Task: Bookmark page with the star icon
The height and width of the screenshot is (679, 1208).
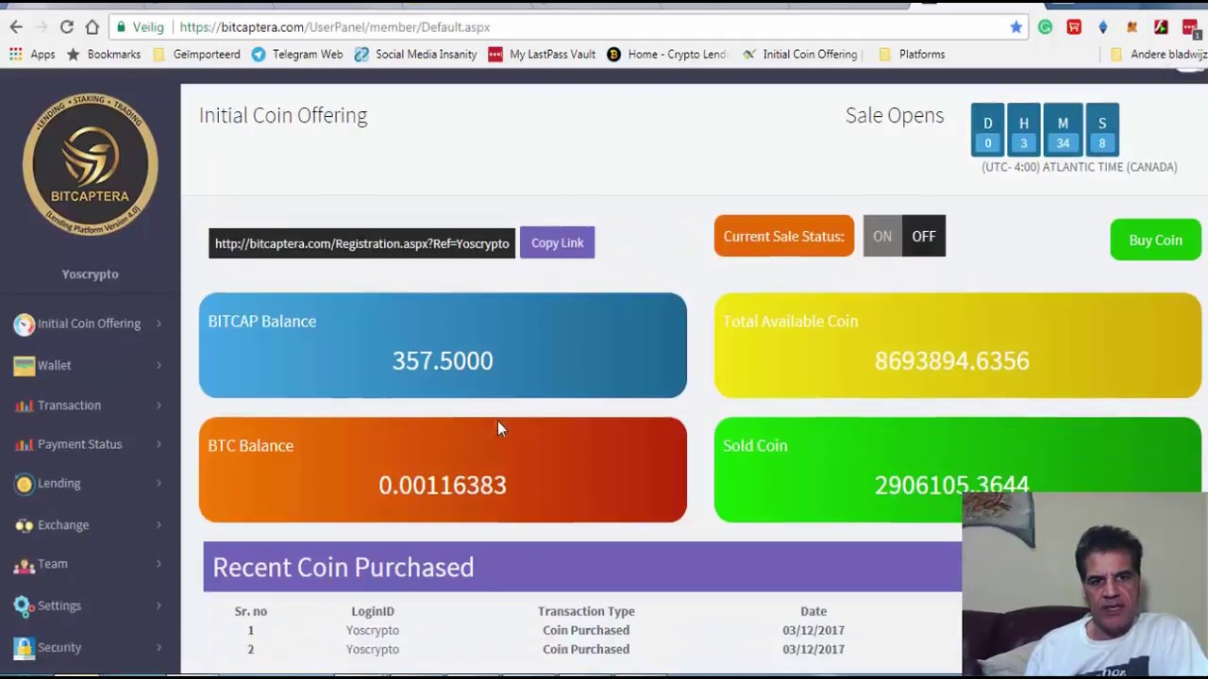Action: 1015,27
